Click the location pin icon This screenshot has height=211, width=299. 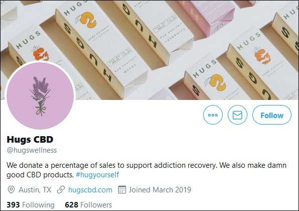click(11, 190)
